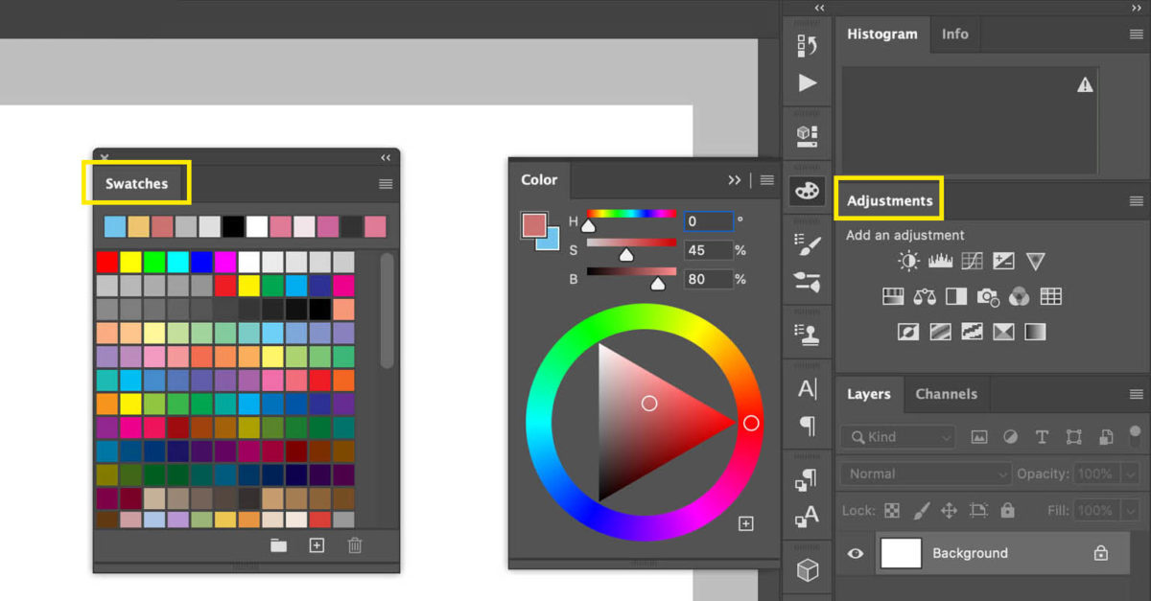Image resolution: width=1151 pixels, height=601 pixels.
Task: Delete a swatch via trash icon
Action: tap(355, 545)
